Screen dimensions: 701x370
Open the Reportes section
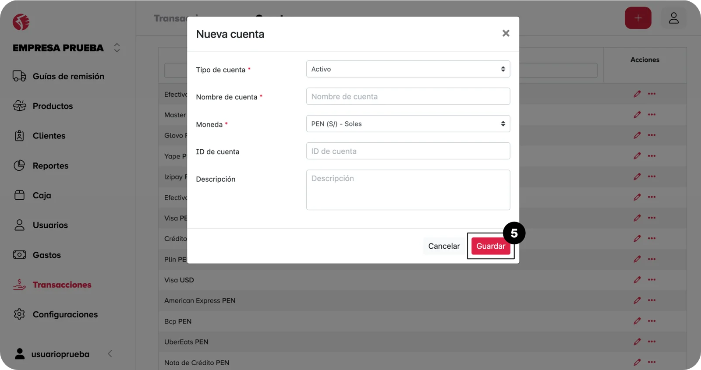click(x=50, y=166)
